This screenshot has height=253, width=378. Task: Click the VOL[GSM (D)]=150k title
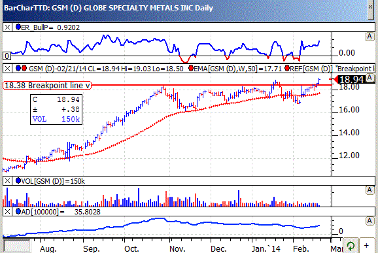(x=53, y=181)
